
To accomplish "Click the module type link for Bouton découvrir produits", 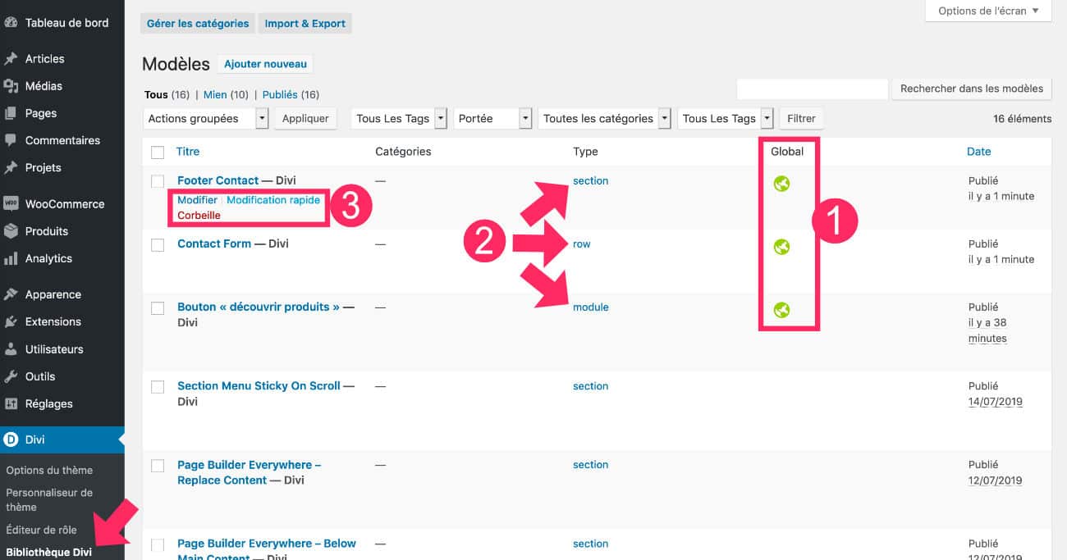I will [591, 307].
